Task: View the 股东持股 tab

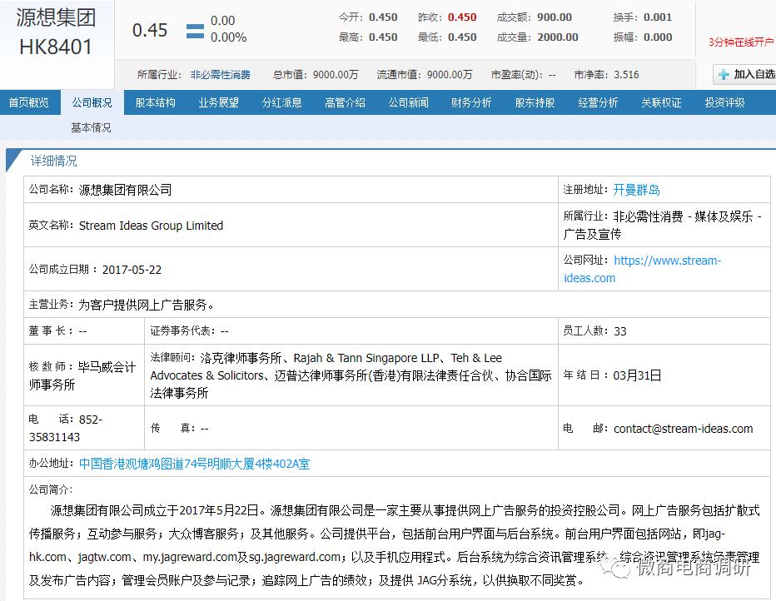Action: [x=535, y=102]
